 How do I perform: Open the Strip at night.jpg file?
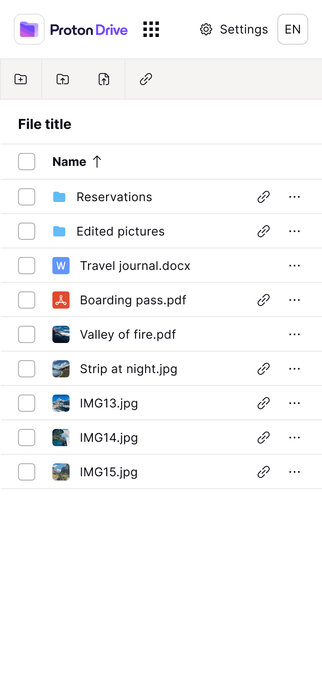(128, 369)
